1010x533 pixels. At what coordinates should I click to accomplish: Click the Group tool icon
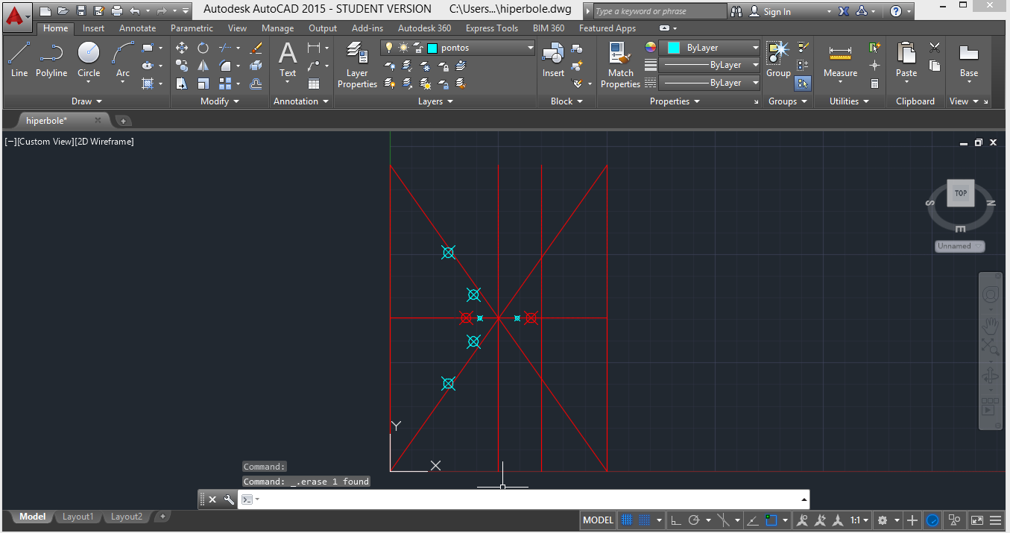pos(778,60)
